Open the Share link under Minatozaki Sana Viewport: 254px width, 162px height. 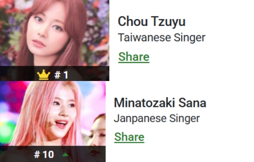click(x=129, y=137)
